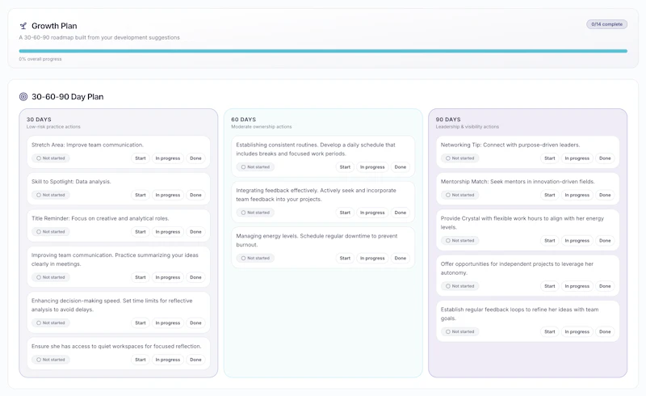Start regular feedback loops task
The height and width of the screenshot is (396, 646).
(x=550, y=331)
